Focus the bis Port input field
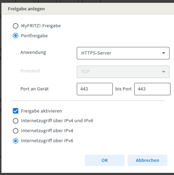 (x=152, y=89)
